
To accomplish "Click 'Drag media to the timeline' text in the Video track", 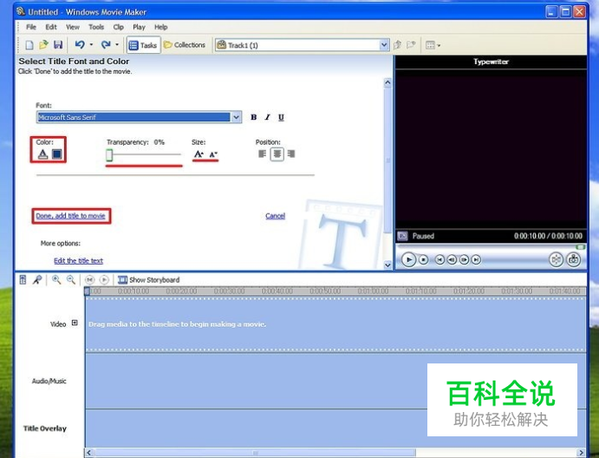I will tap(177, 324).
